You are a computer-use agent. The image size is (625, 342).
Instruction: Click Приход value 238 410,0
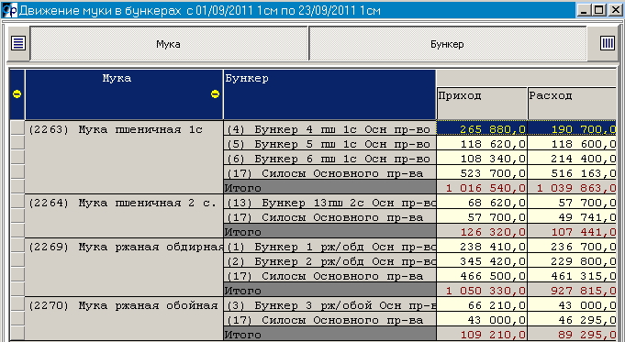click(482, 246)
